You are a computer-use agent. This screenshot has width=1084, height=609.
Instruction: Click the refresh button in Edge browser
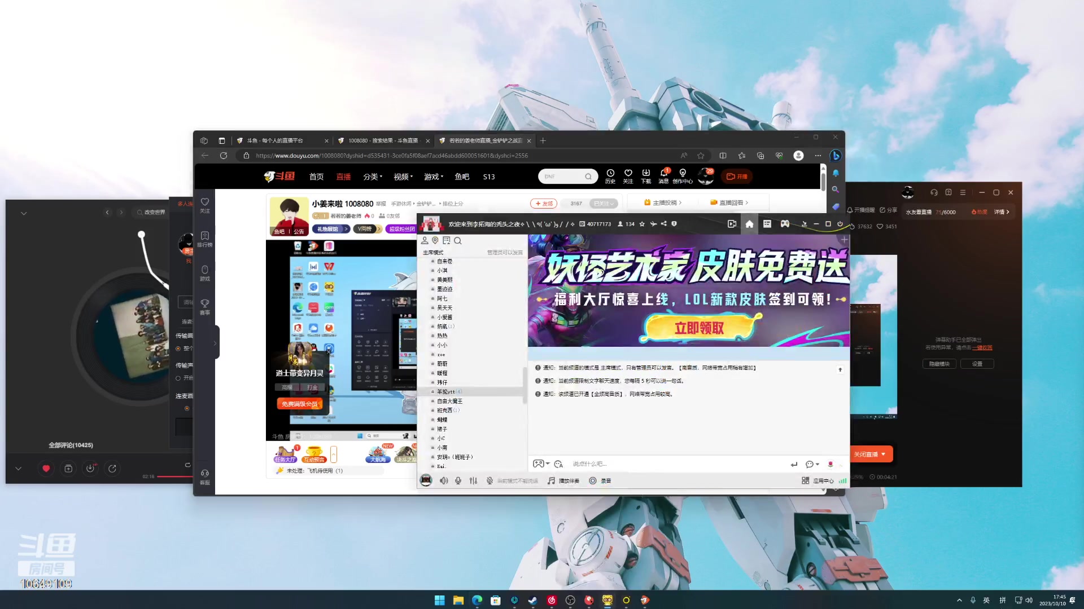224,156
